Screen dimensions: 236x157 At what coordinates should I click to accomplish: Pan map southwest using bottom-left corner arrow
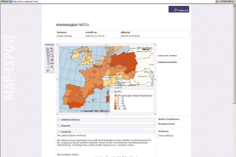(58, 114)
